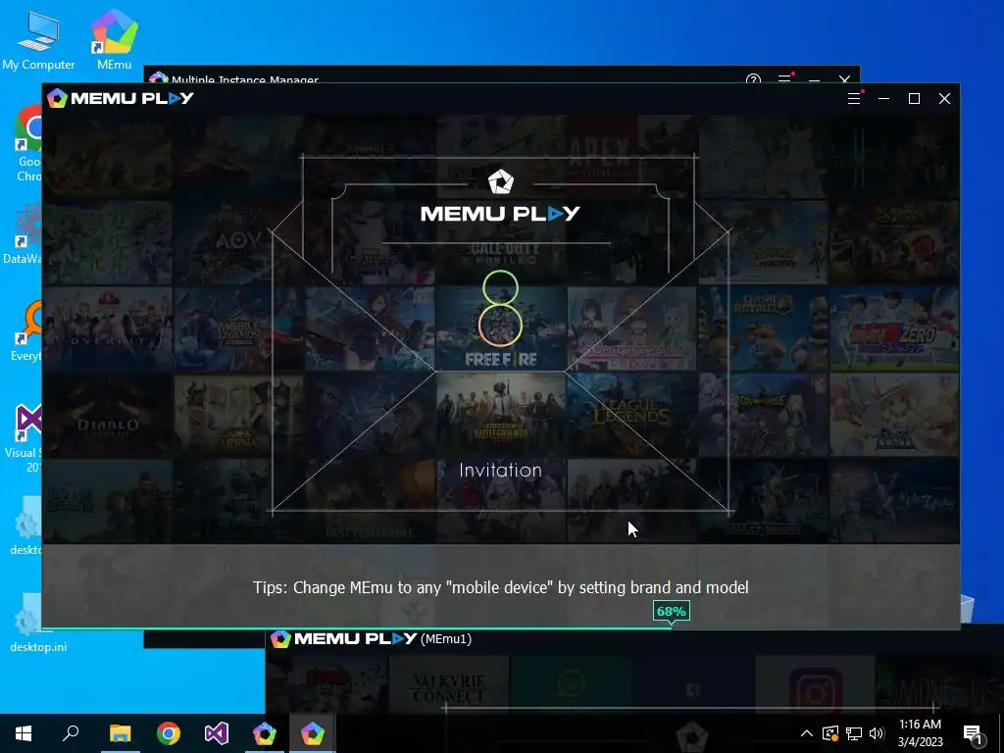Open Windows taskbar search
This screenshot has width=1004, height=753.
71,733
